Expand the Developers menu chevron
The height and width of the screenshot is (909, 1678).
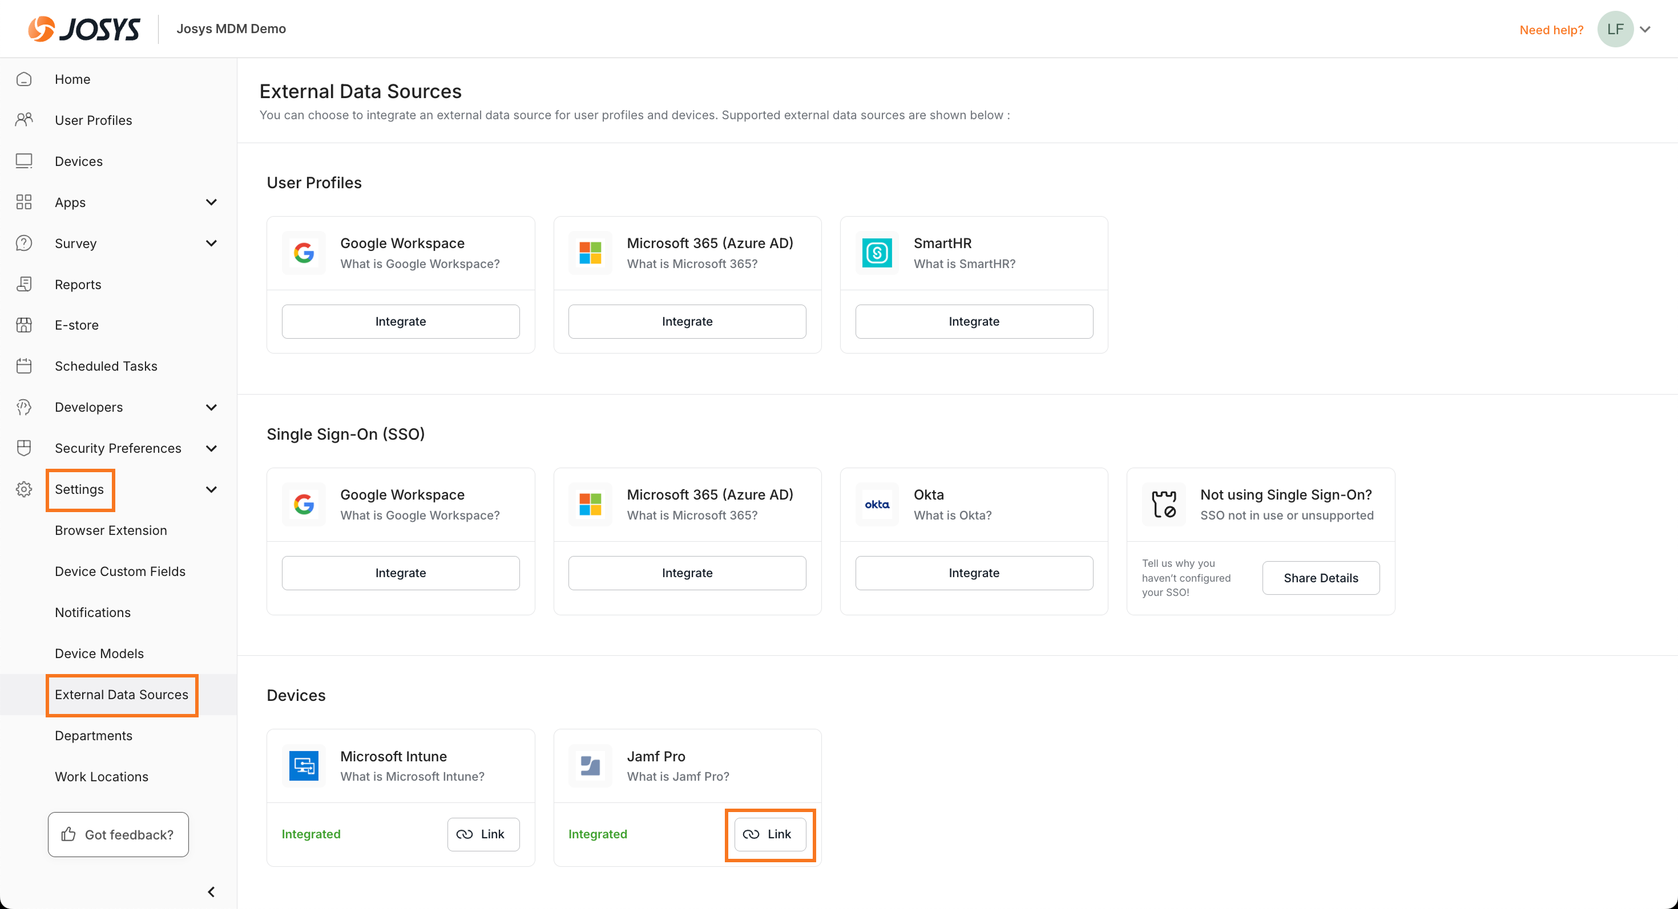pyautogui.click(x=211, y=407)
